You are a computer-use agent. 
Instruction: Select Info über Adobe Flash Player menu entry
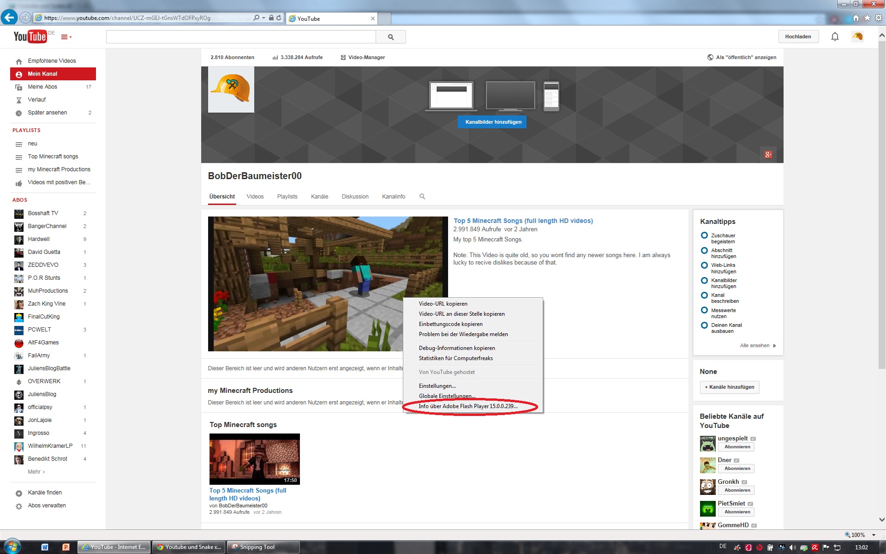coord(468,406)
